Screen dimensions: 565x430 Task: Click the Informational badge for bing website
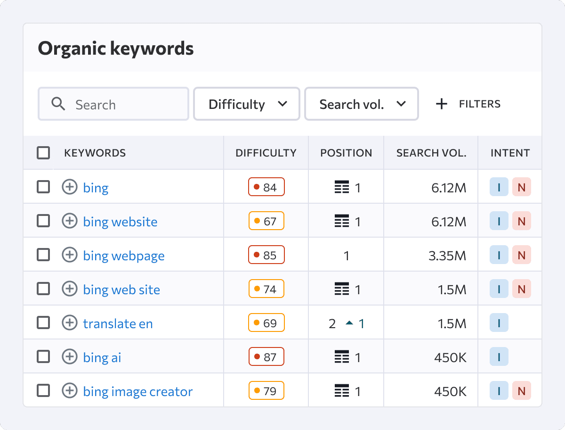tap(499, 221)
